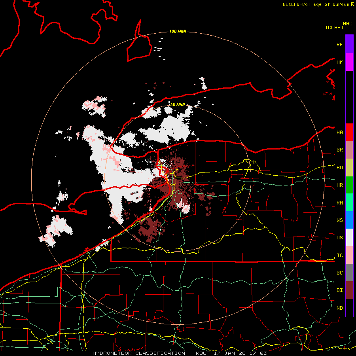
Task: Click the BD yellow legend swatch
Action: click(349, 168)
